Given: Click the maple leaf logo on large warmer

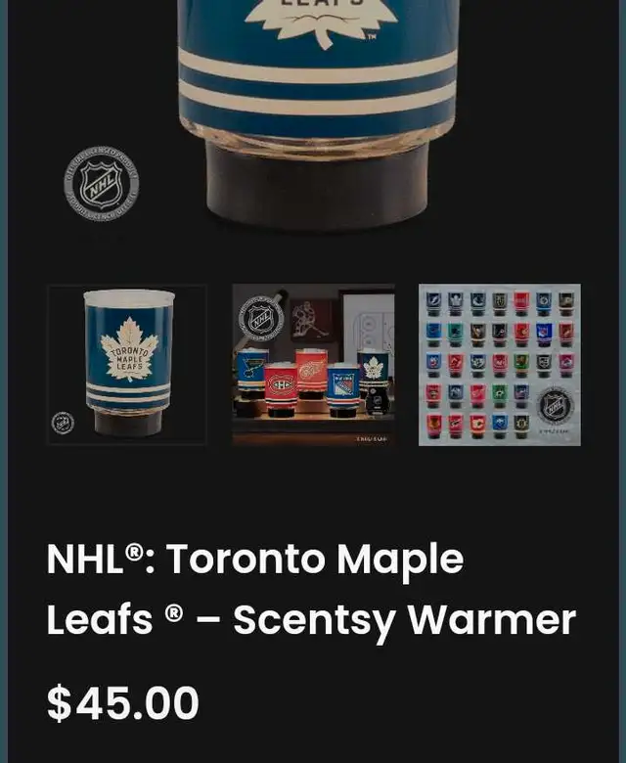Looking at the screenshot, I should pos(321,22).
